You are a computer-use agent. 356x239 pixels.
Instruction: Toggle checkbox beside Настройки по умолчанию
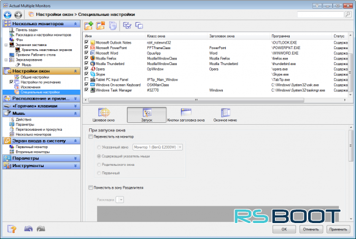pyautogui.click(x=11, y=82)
